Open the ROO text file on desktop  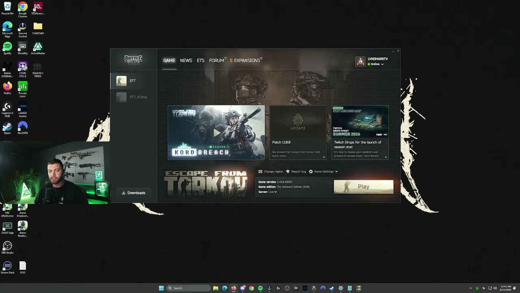[23, 268]
